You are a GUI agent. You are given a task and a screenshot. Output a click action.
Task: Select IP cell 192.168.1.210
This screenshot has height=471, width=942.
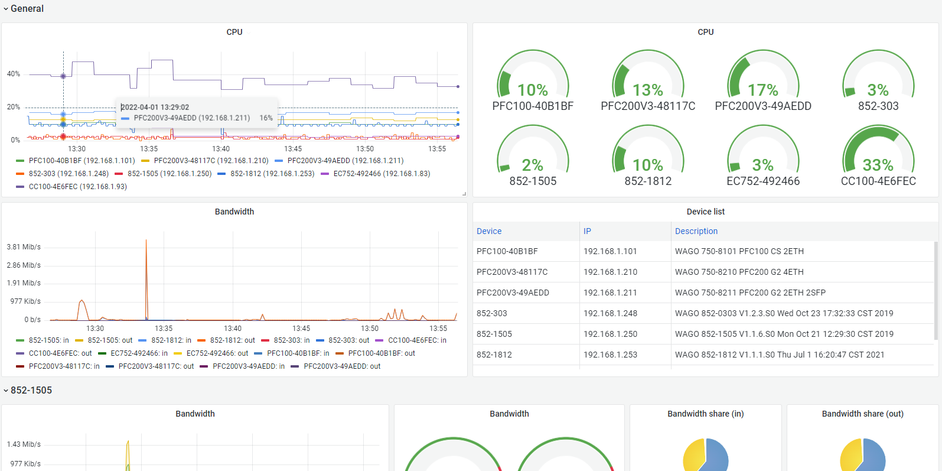[x=625, y=272]
